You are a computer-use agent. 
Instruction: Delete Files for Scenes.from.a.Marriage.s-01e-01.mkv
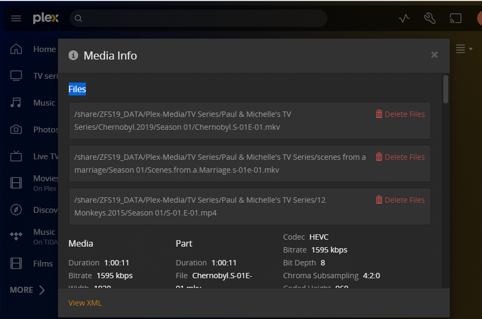pos(400,157)
